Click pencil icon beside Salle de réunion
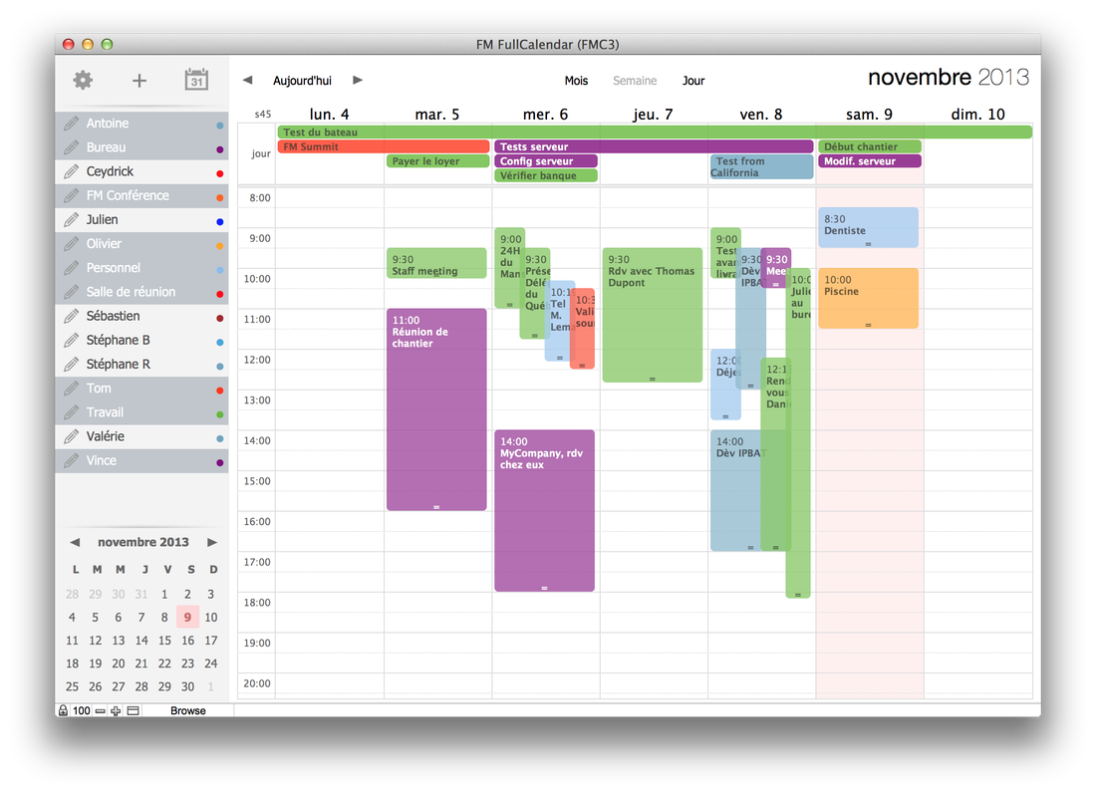This screenshot has height=793, width=1096. pos(71,292)
